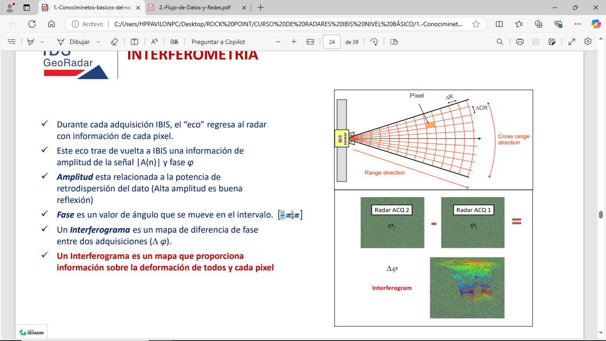Open the Find search icon in PDF toolbar
Image resolution: width=606 pixels, height=341 pixels.
(x=500, y=42)
